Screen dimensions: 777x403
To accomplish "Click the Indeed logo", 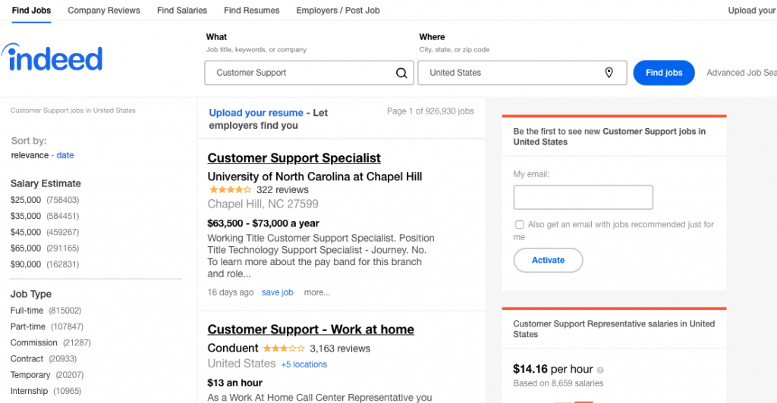I will pyautogui.click(x=52, y=58).
